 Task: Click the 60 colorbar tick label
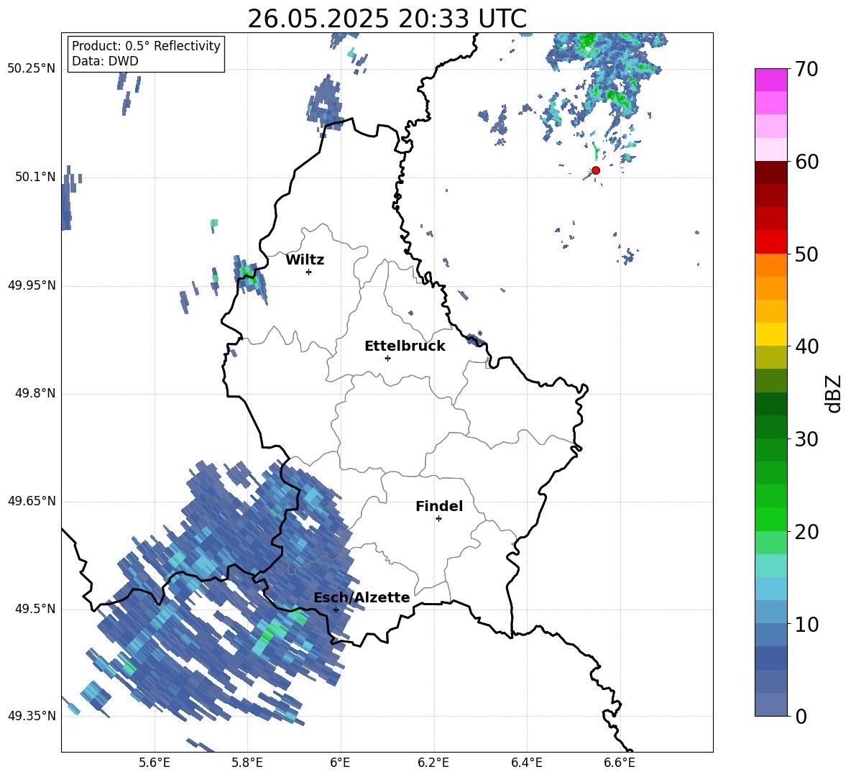(x=806, y=162)
